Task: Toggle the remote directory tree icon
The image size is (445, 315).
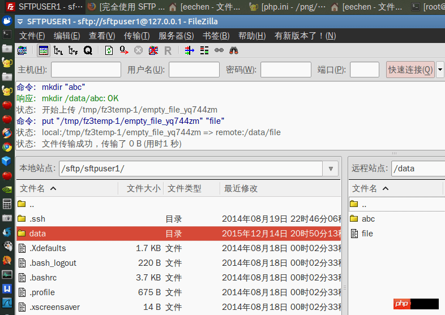Action: coord(73,51)
